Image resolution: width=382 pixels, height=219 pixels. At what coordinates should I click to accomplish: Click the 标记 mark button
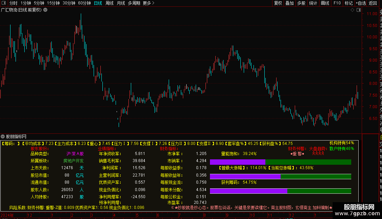[349, 3]
